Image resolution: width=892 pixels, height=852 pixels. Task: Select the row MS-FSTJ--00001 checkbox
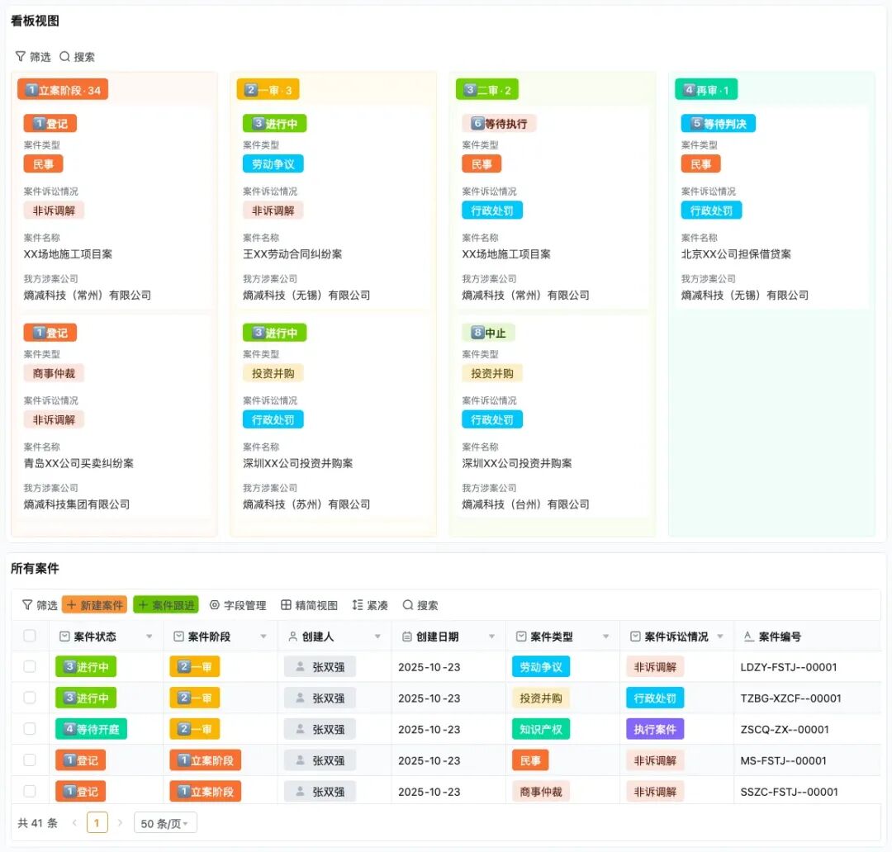(30, 760)
